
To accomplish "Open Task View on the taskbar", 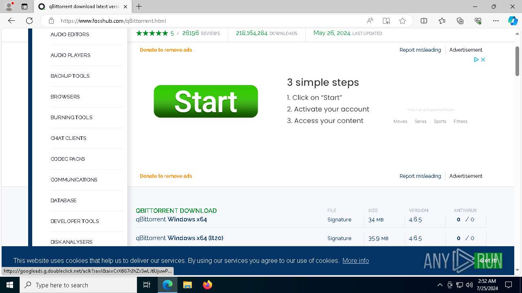I will tap(147, 285).
